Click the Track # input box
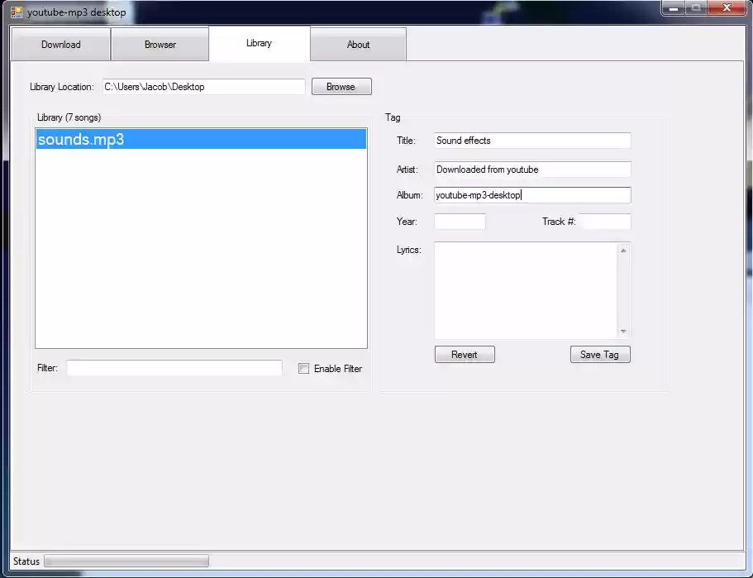This screenshot has width=753, height=578. click(x=604, y=221)
